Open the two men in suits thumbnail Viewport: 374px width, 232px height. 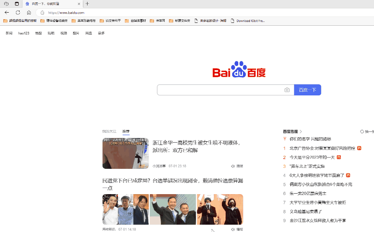coord(173,210)
